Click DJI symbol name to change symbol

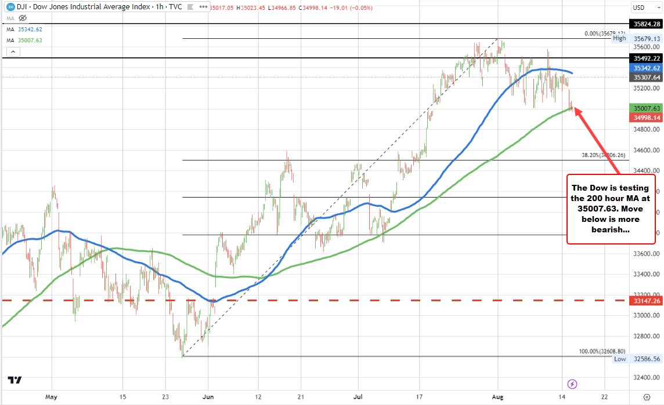(x=21, y=8)
